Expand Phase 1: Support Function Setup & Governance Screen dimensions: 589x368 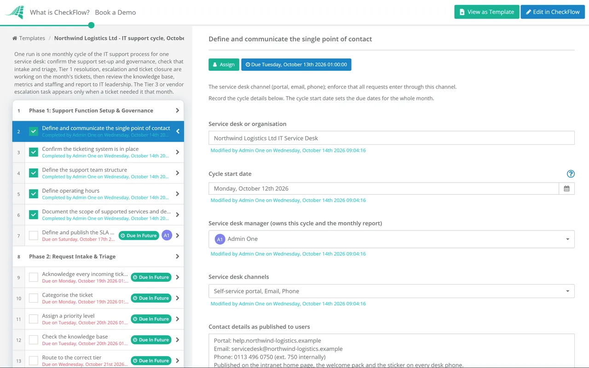click(177, 110)
